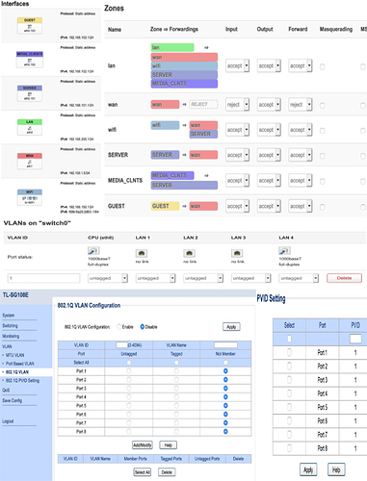The height and width of the screenshot is (481, 367).
Task: Click the GUEST interface icon box
Action: pos(30,26)
